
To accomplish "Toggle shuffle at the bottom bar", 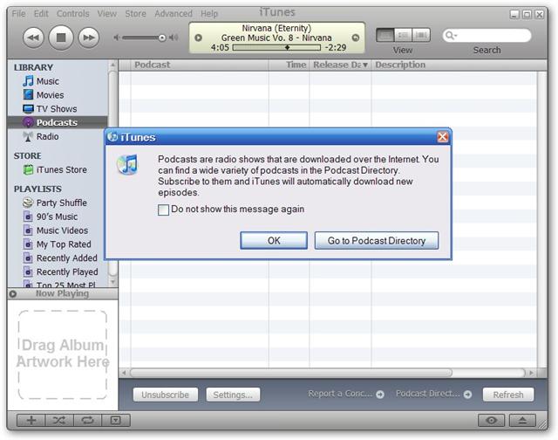I will tap(58, 420).
